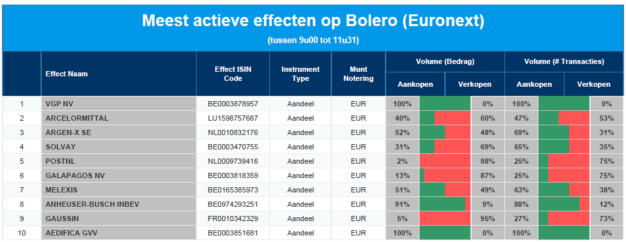Screen dimensions: 626x242
Task: Click the Effect Naam column header
Action: [67, 74]
